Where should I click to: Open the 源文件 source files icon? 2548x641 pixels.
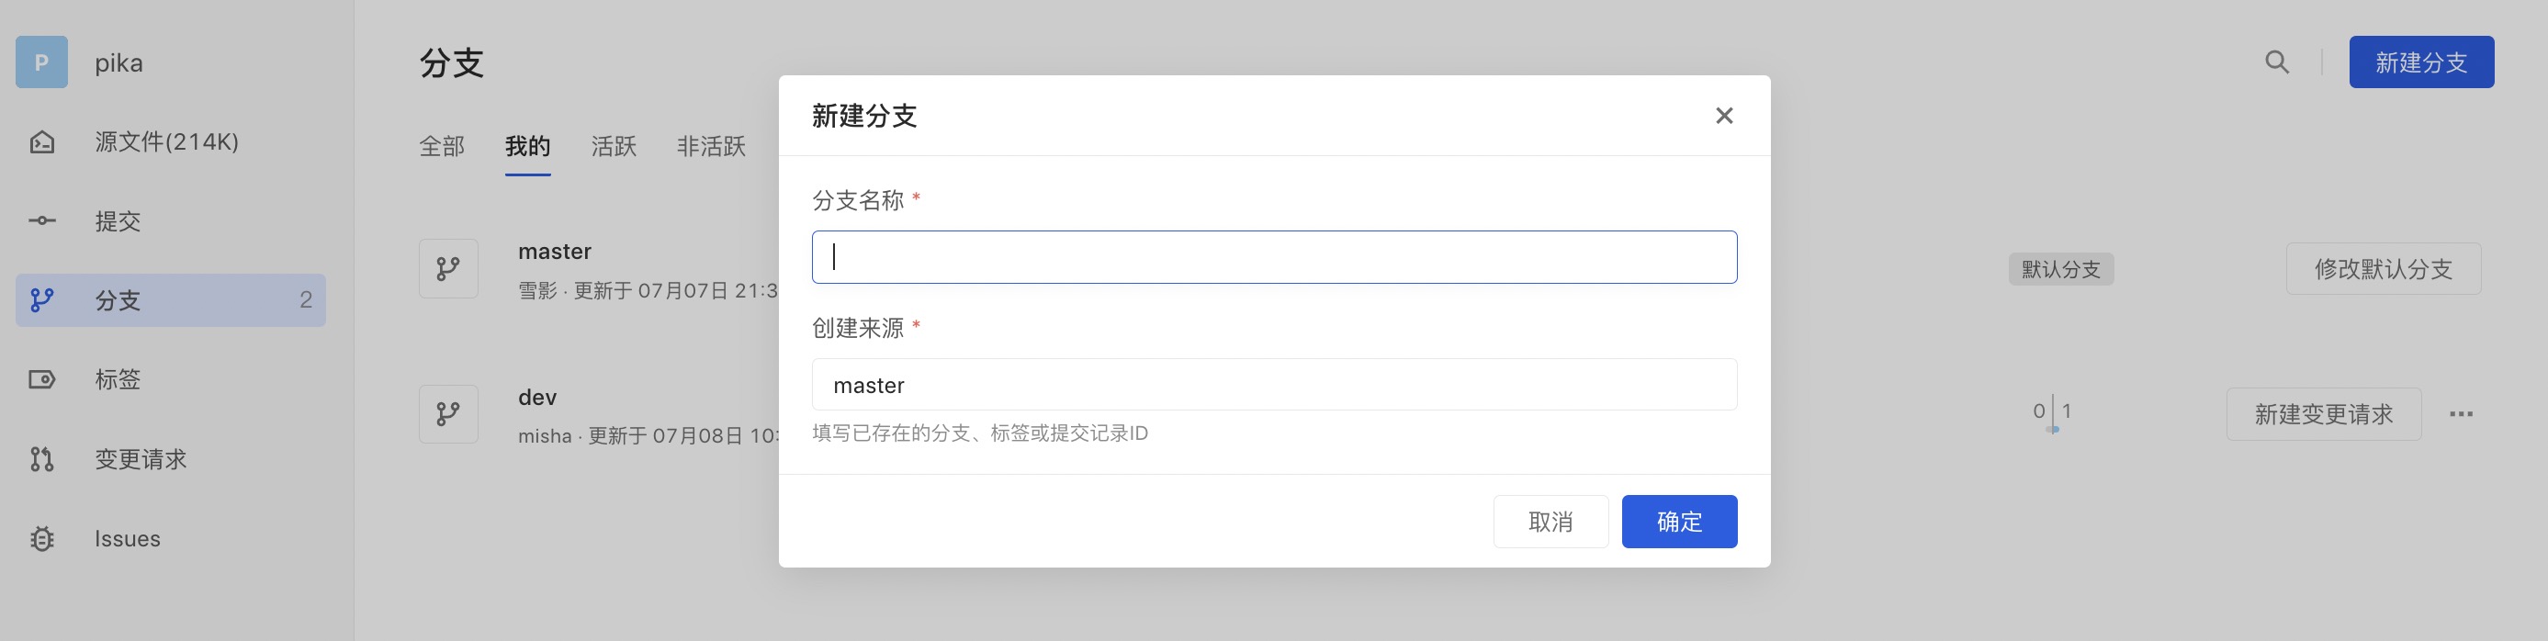pyautogui.click(x=41, y=142)
